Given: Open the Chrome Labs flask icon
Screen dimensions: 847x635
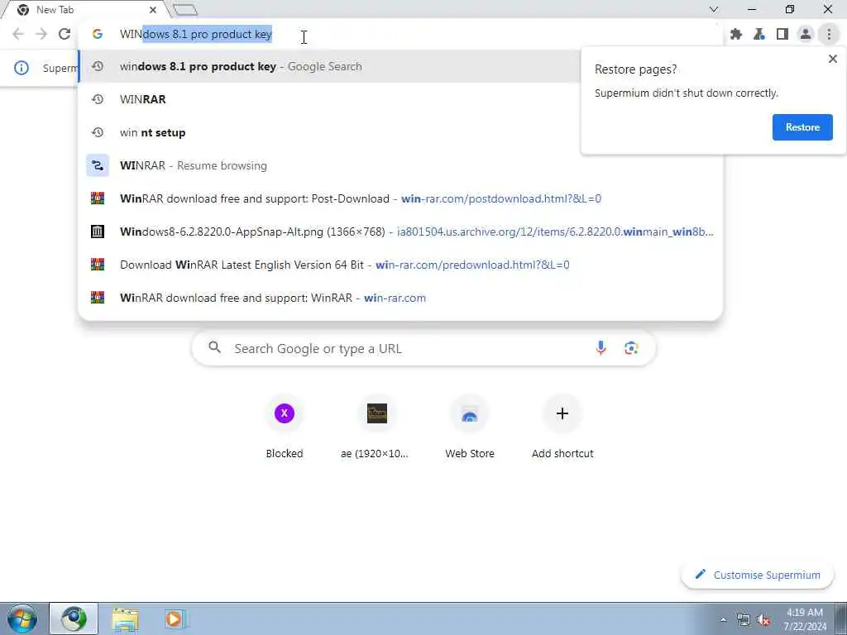Looking at the screenshot, I should (759, 34).
